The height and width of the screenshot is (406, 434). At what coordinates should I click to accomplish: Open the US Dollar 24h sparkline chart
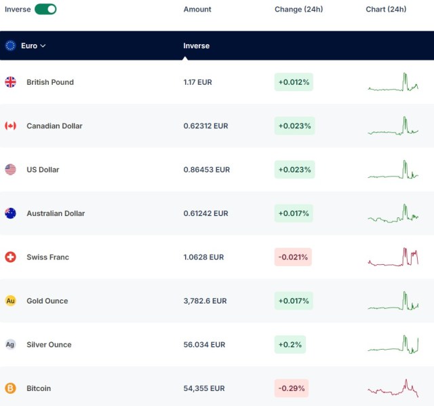(393, 170)
